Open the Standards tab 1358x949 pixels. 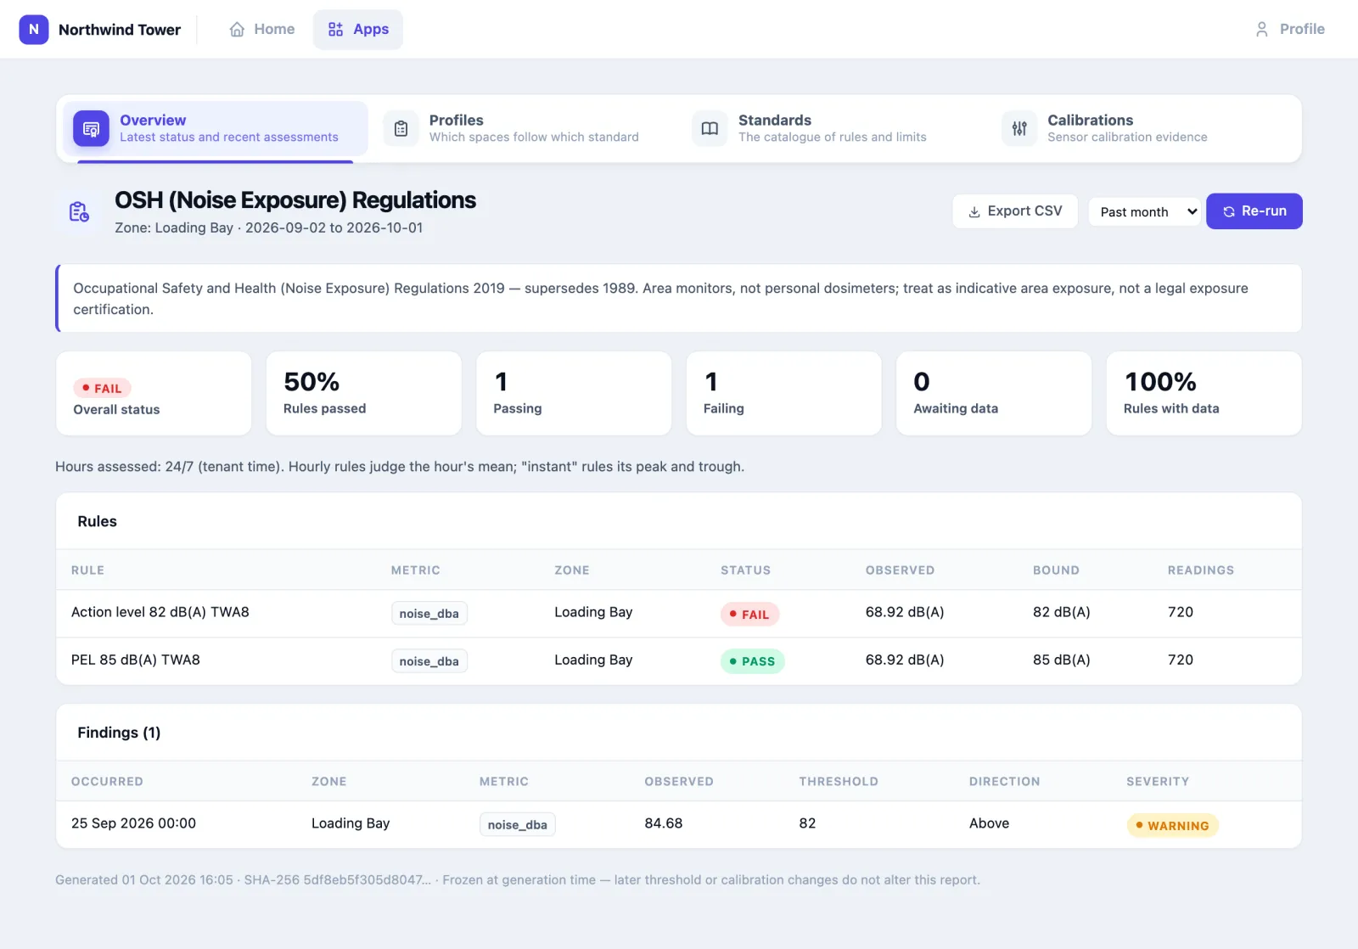coord(833,129)
